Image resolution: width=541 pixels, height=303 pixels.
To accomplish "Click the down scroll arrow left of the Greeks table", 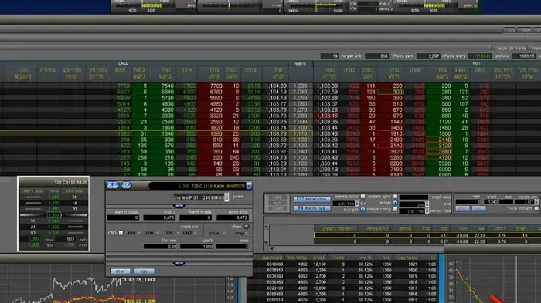I will [x=266, y=242].
